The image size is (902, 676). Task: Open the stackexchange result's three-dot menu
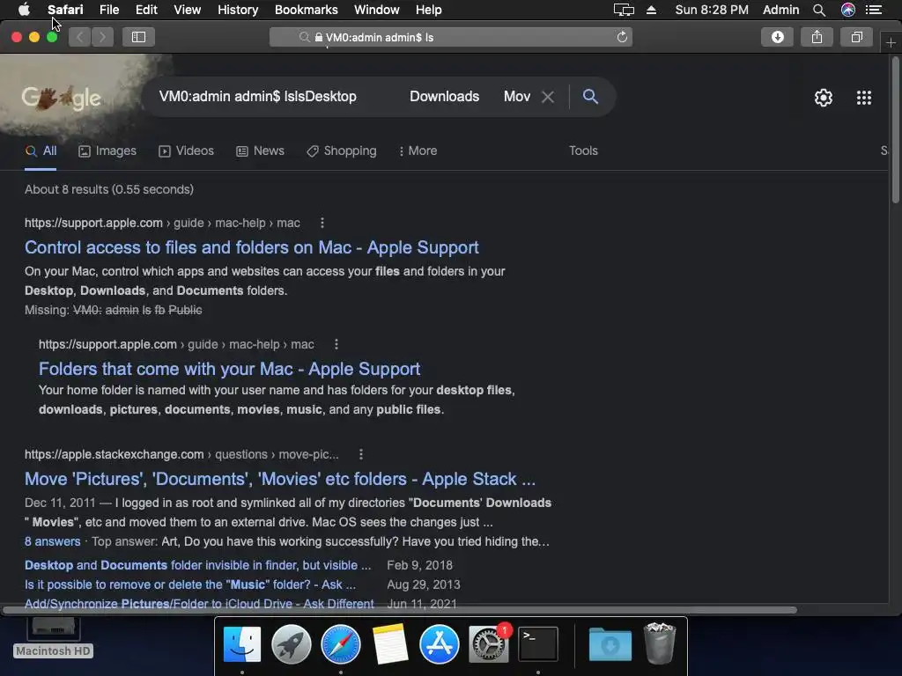pyautogui.click(x=361, y=455)
